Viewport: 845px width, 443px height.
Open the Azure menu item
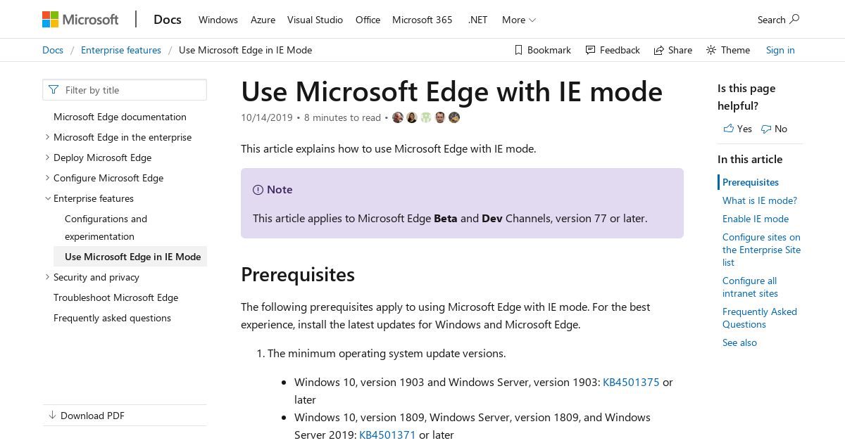263,20
